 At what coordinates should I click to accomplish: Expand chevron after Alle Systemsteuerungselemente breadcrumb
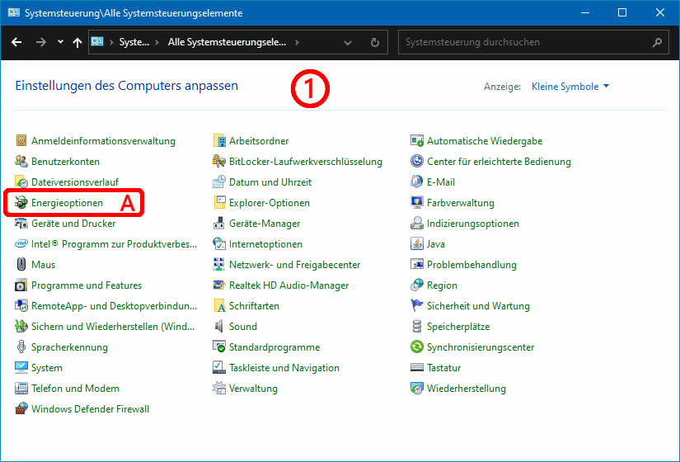[297, 42]
